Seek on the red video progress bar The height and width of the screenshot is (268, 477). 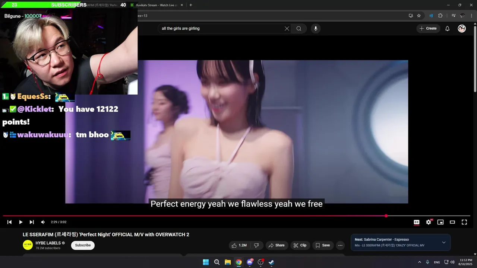click(237, 216)
